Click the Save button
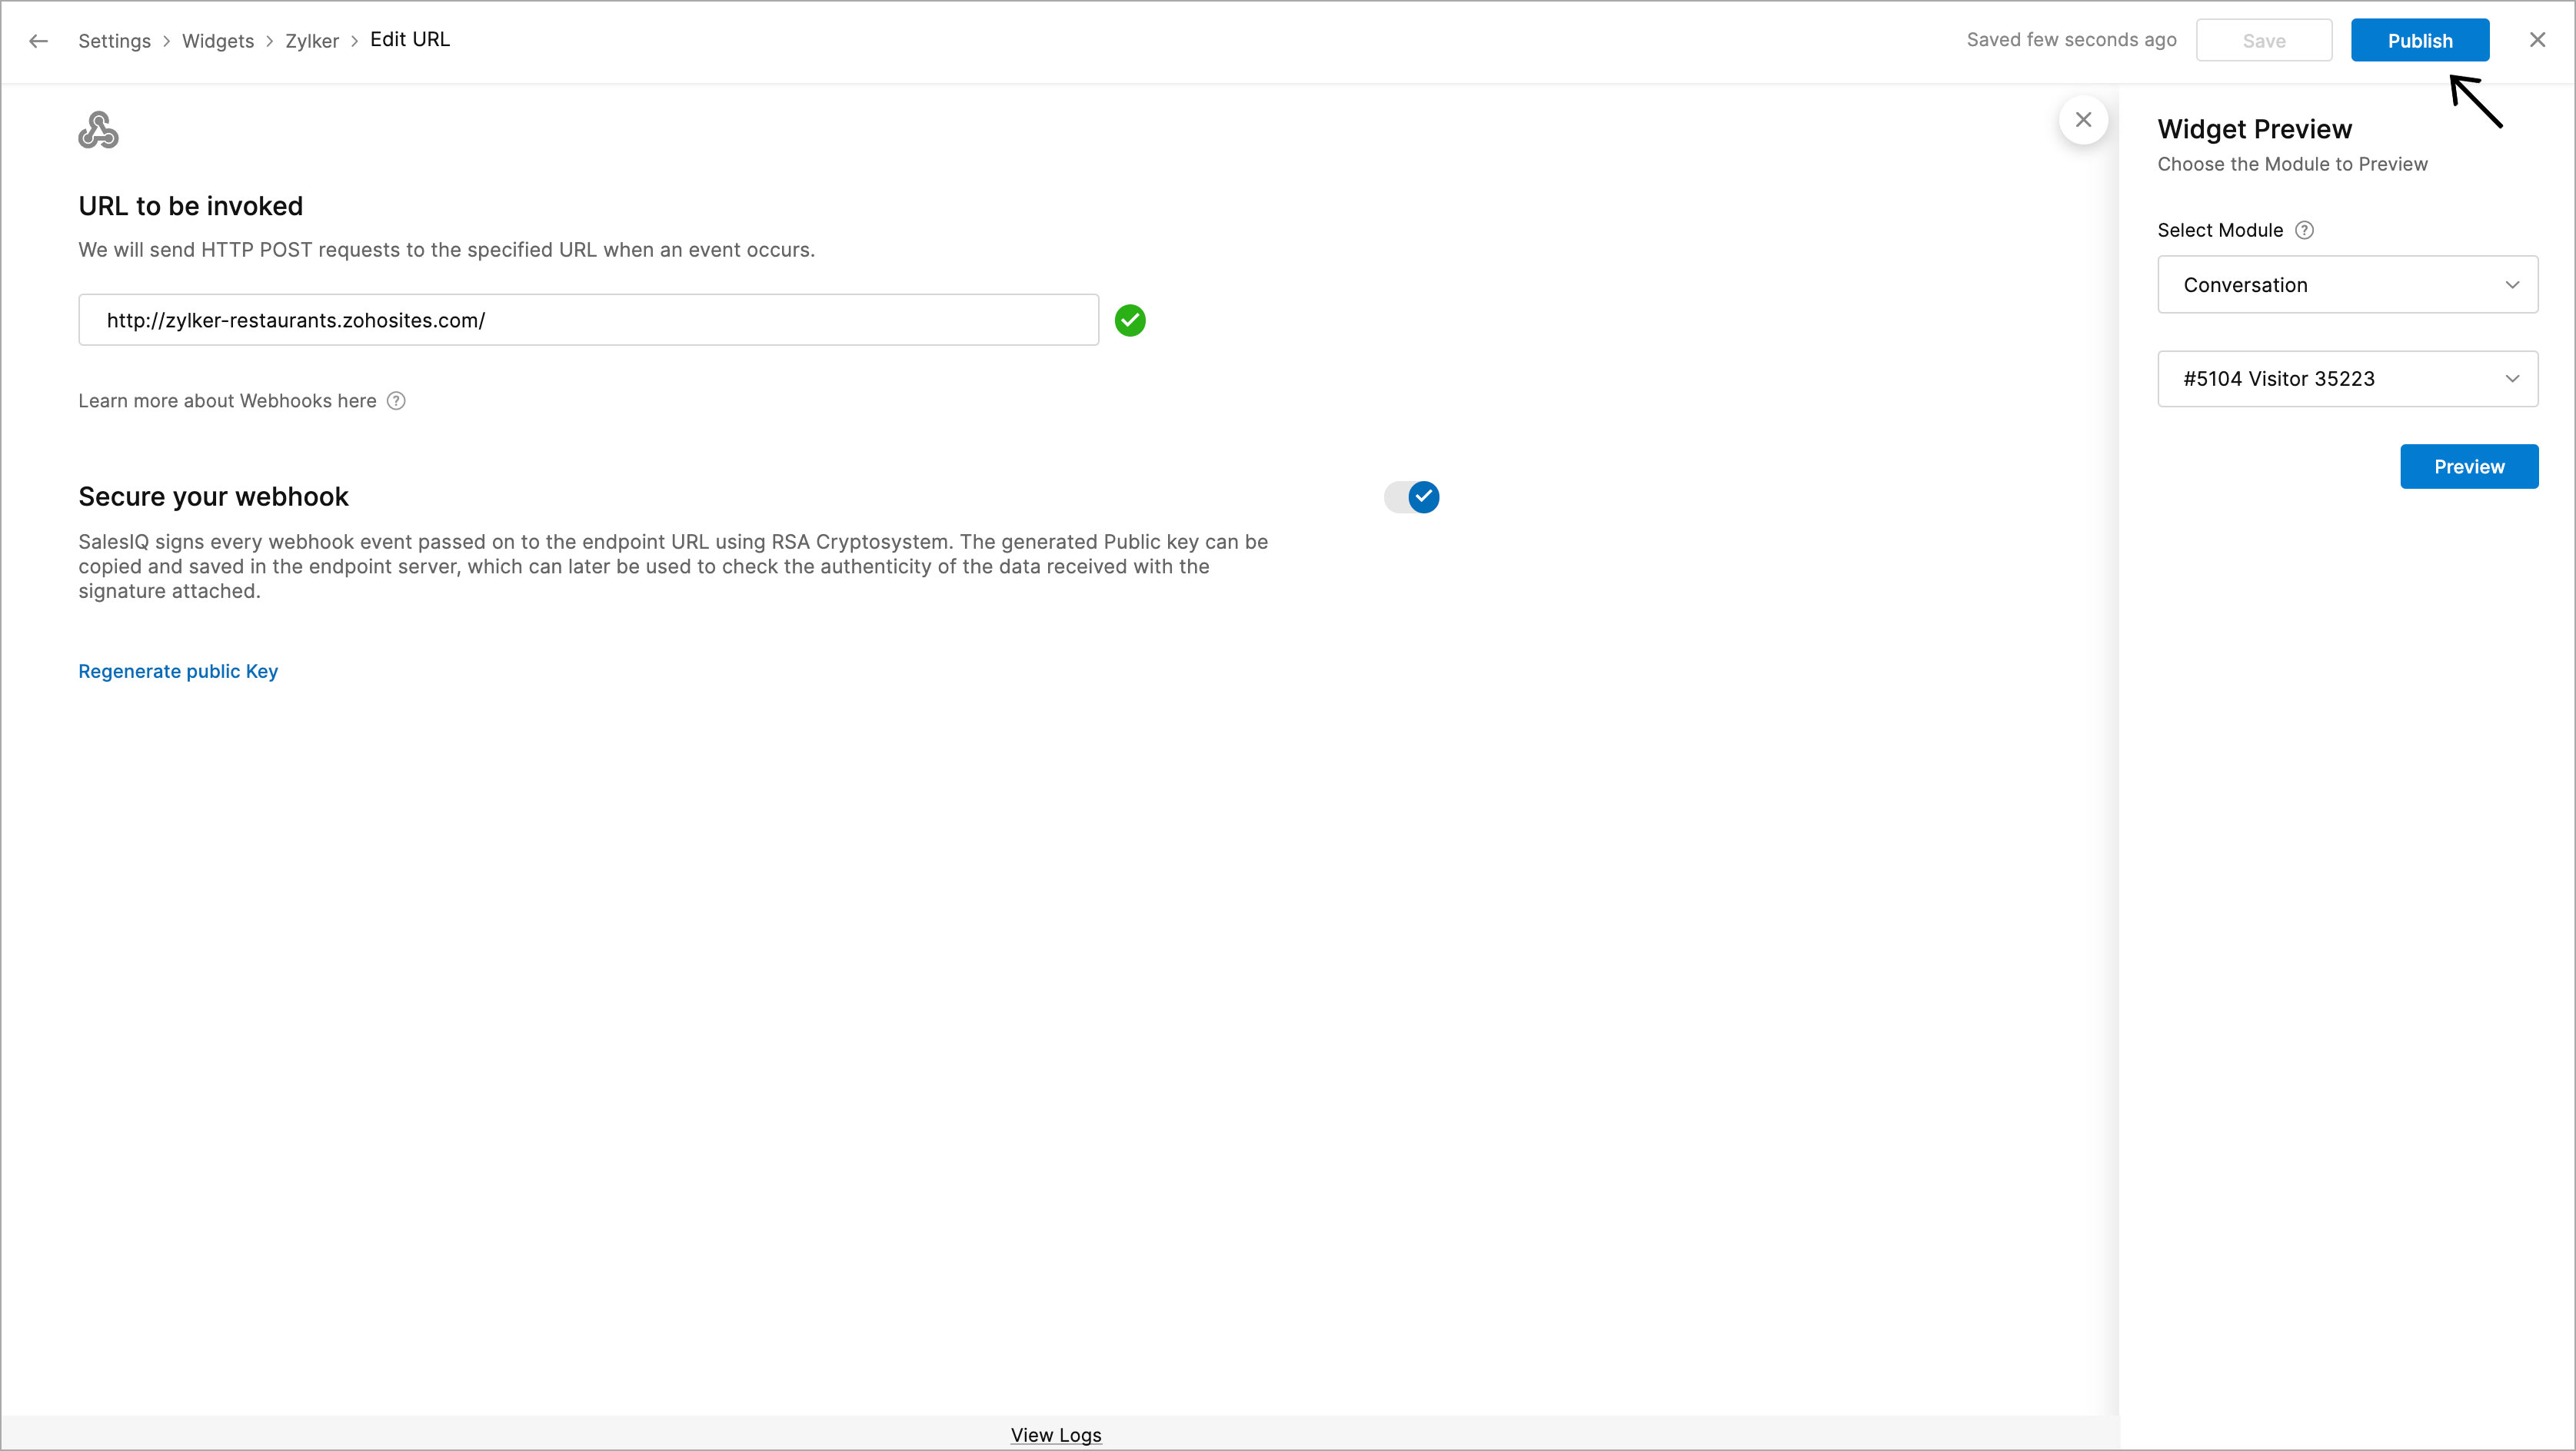The image size is (2576, 1451). (x=2264, y=41)
